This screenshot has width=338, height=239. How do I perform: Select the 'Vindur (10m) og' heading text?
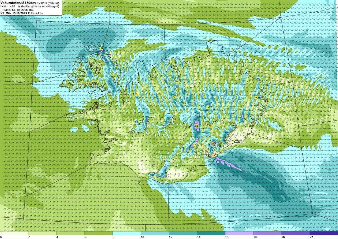coord(49,3)
